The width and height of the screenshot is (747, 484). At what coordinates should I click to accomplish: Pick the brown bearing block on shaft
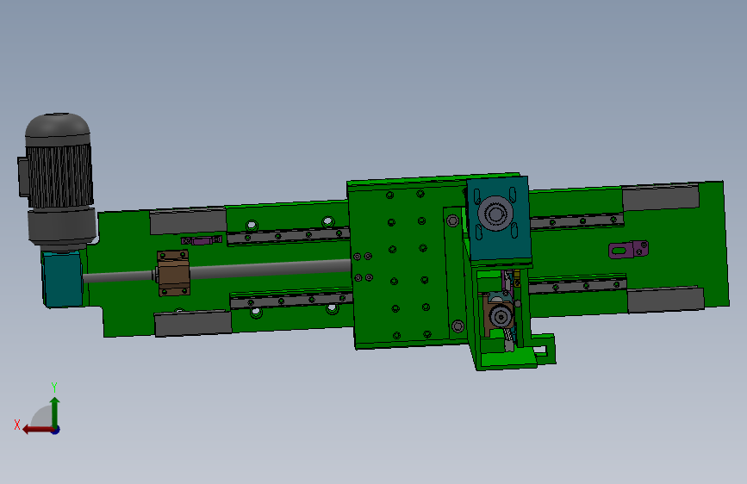[173, 274]
